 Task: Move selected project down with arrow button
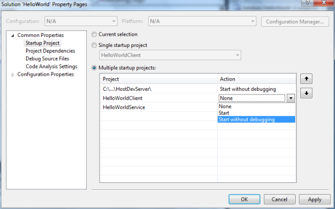coord(306,93)
